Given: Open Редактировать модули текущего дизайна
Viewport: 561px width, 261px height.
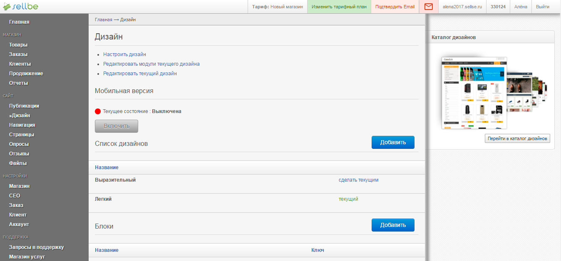Looking at the screenshot, I should [151, 64].
